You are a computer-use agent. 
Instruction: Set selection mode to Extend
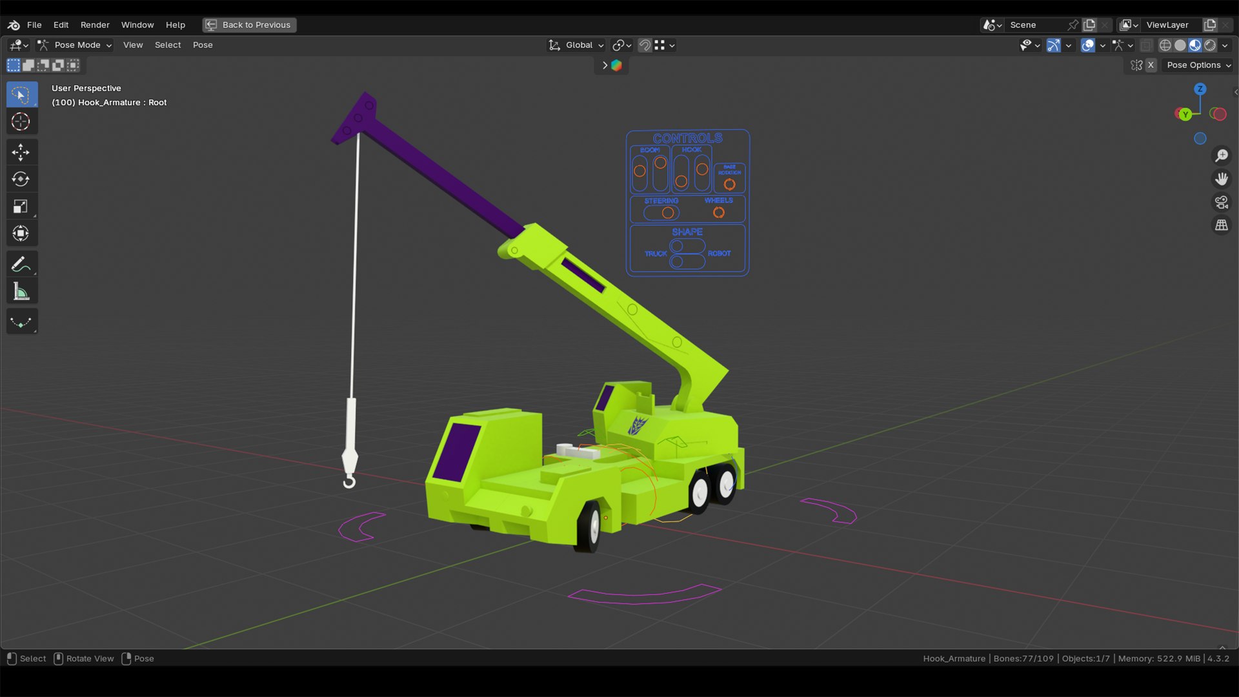coord(28,65)
